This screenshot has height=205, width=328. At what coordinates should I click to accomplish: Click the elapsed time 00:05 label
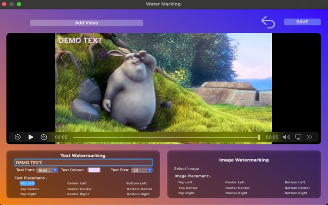point(61,137)
